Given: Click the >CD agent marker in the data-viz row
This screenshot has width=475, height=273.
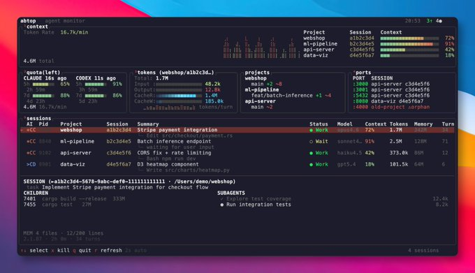Looking at the screenshot, I should click(31, 164).
